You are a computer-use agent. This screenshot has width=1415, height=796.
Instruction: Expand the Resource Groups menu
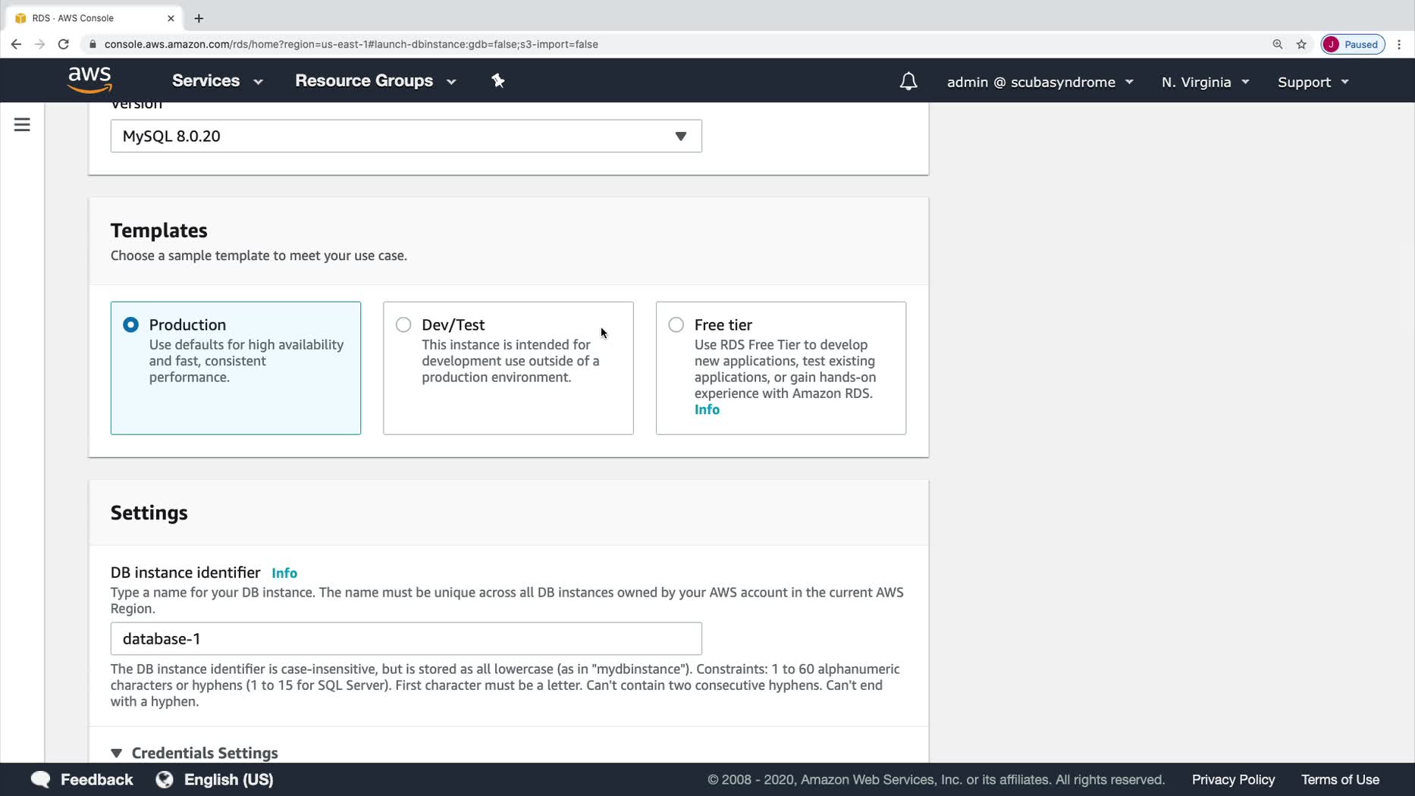point(376,80)
